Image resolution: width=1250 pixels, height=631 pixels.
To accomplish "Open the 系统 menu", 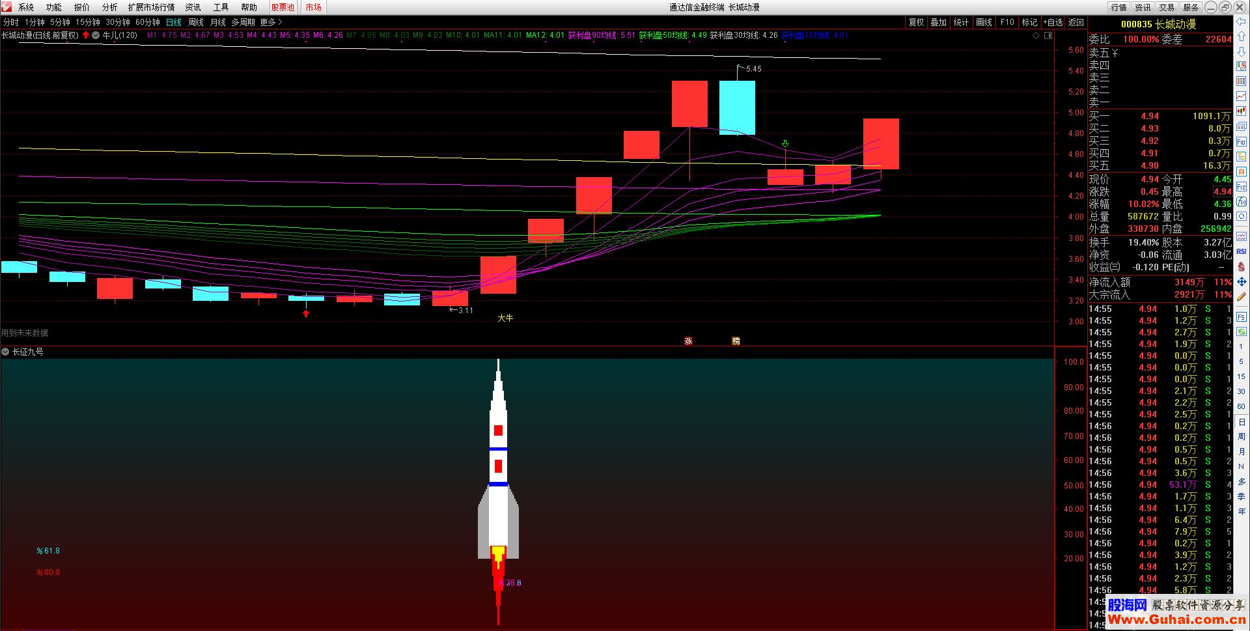I will click(26, 7).
